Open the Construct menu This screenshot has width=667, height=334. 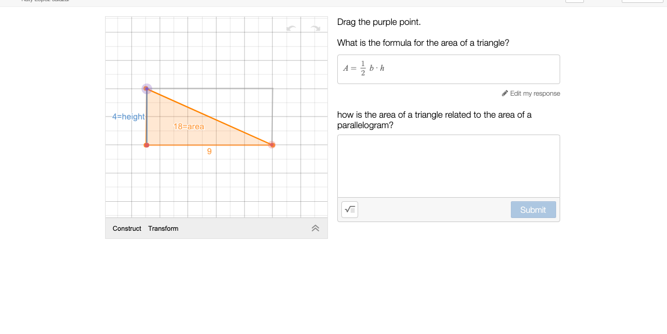click(x=127, y=228)
